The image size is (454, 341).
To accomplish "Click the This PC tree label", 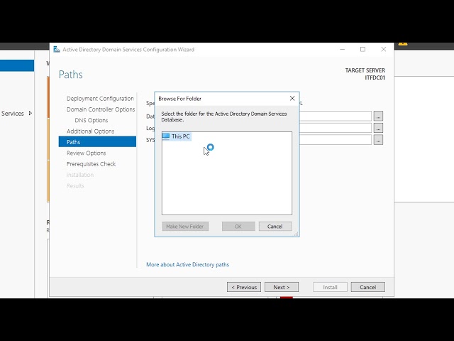I will pos(181,136).
